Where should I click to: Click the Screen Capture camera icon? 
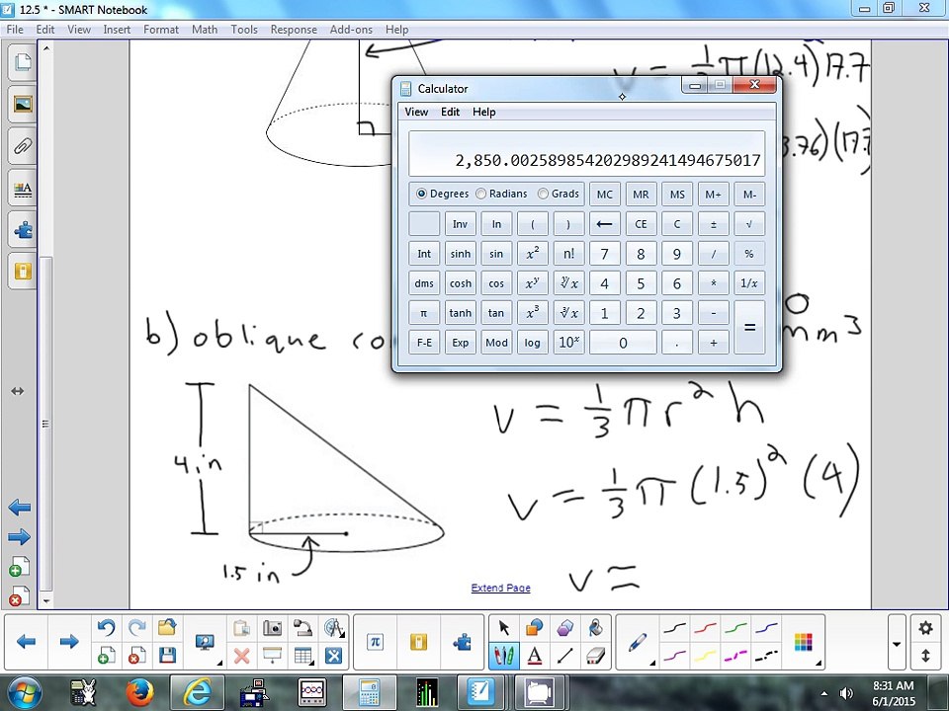[273, 628]
